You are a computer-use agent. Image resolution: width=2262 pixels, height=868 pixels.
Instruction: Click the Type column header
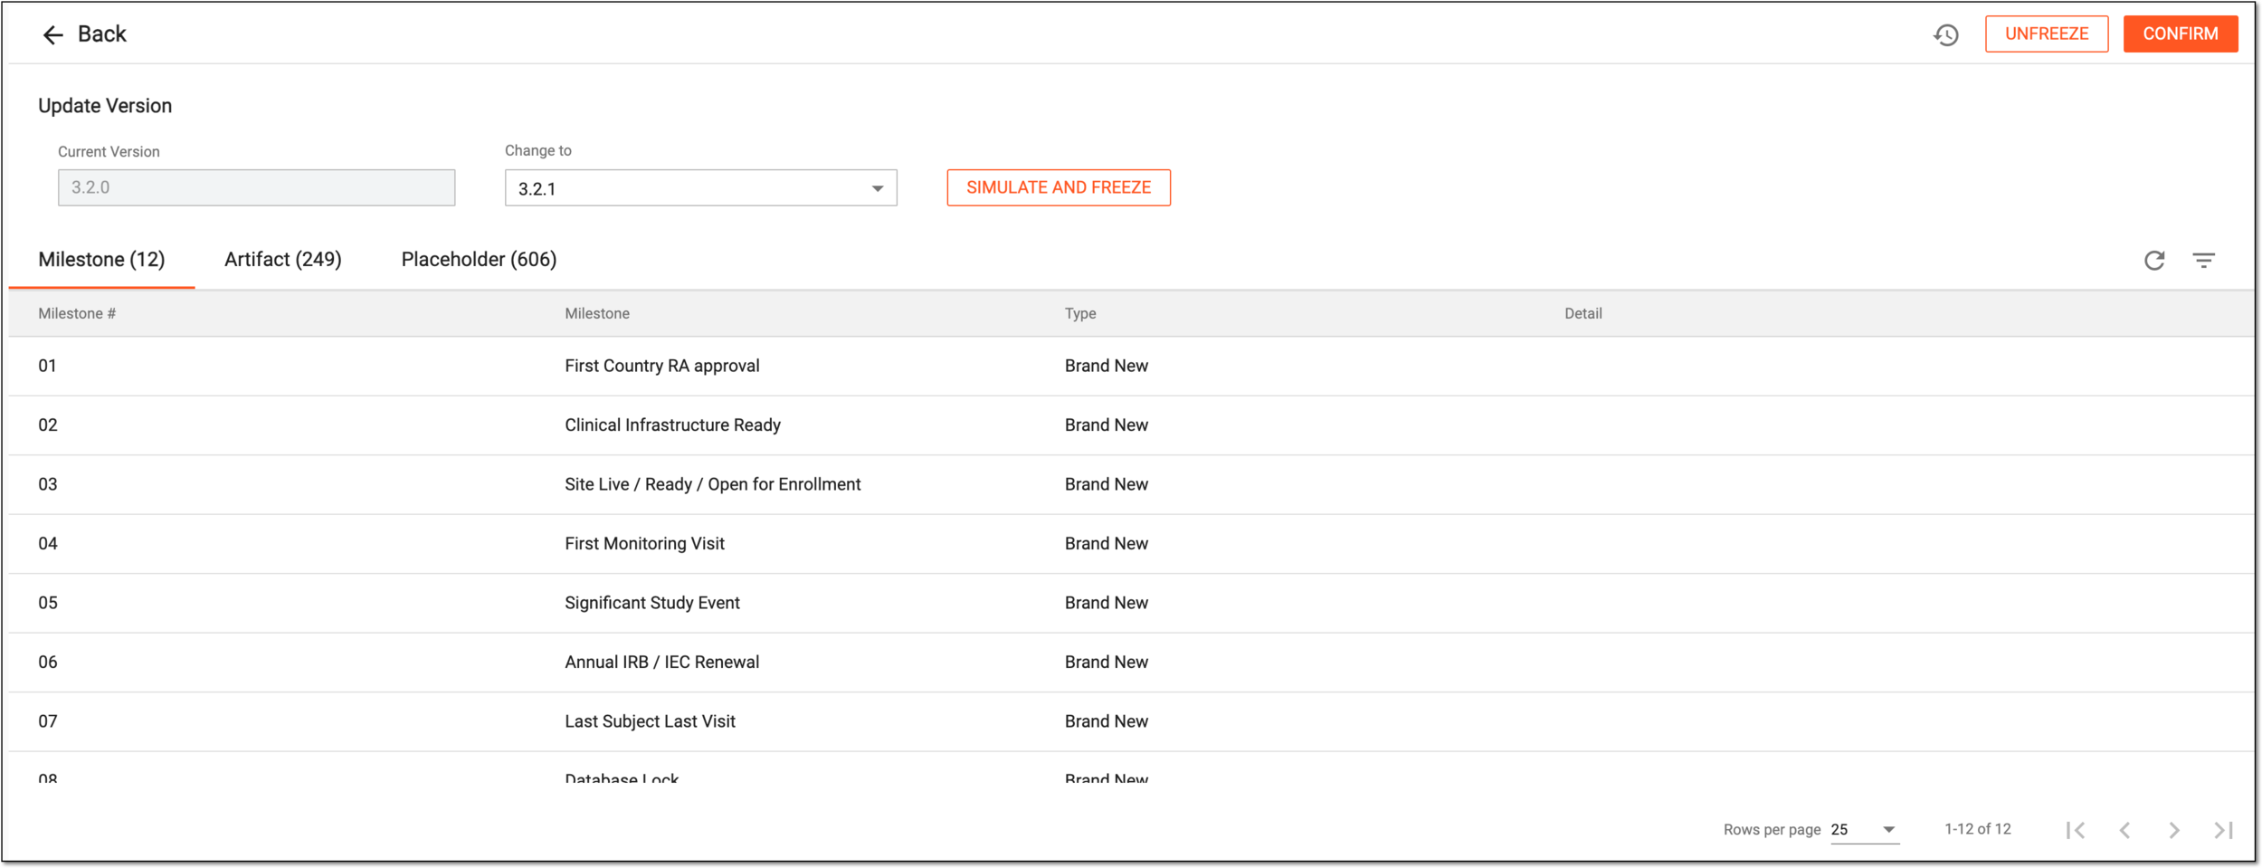[x=1080, y=314]
